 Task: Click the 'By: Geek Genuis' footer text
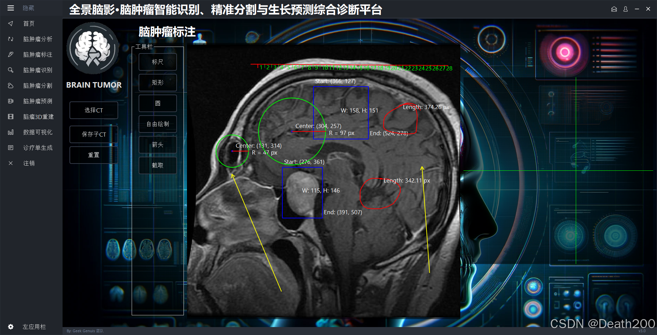tap(85, 331)
